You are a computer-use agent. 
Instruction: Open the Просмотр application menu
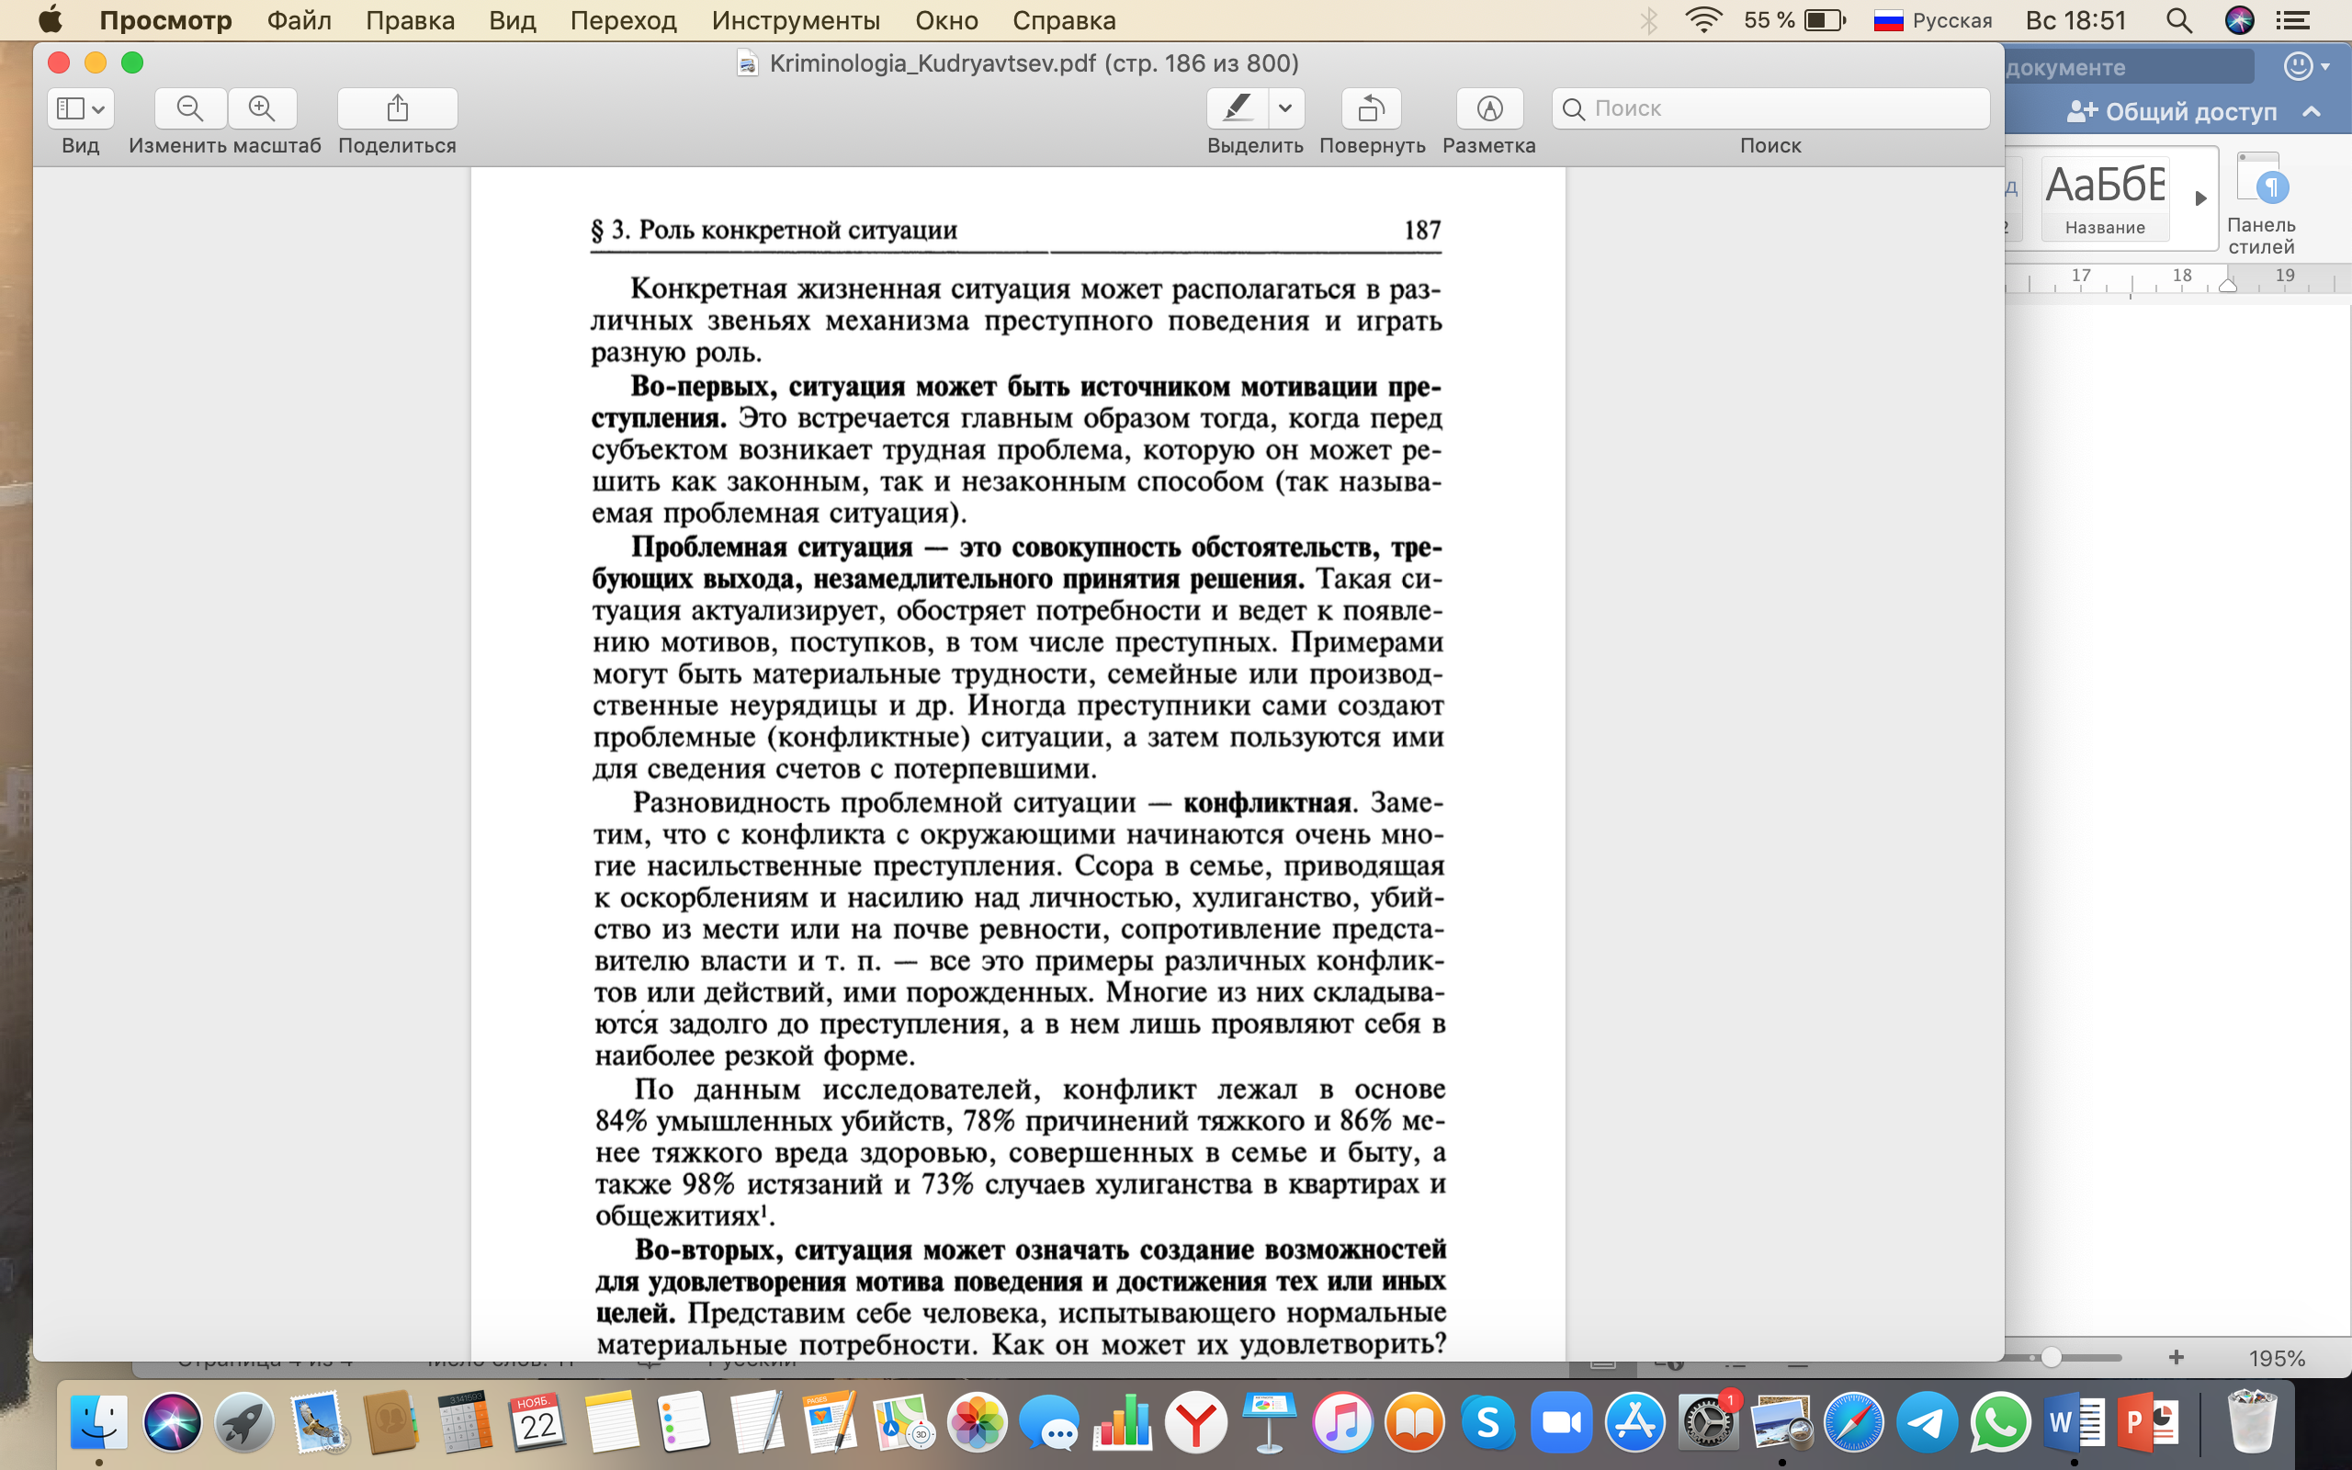coord(166,20)
